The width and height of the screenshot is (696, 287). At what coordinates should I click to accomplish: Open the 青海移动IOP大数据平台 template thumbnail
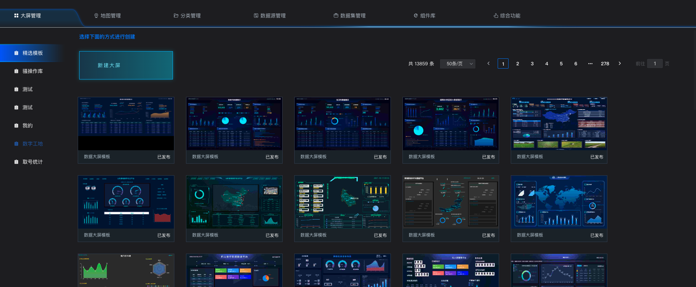451,202
